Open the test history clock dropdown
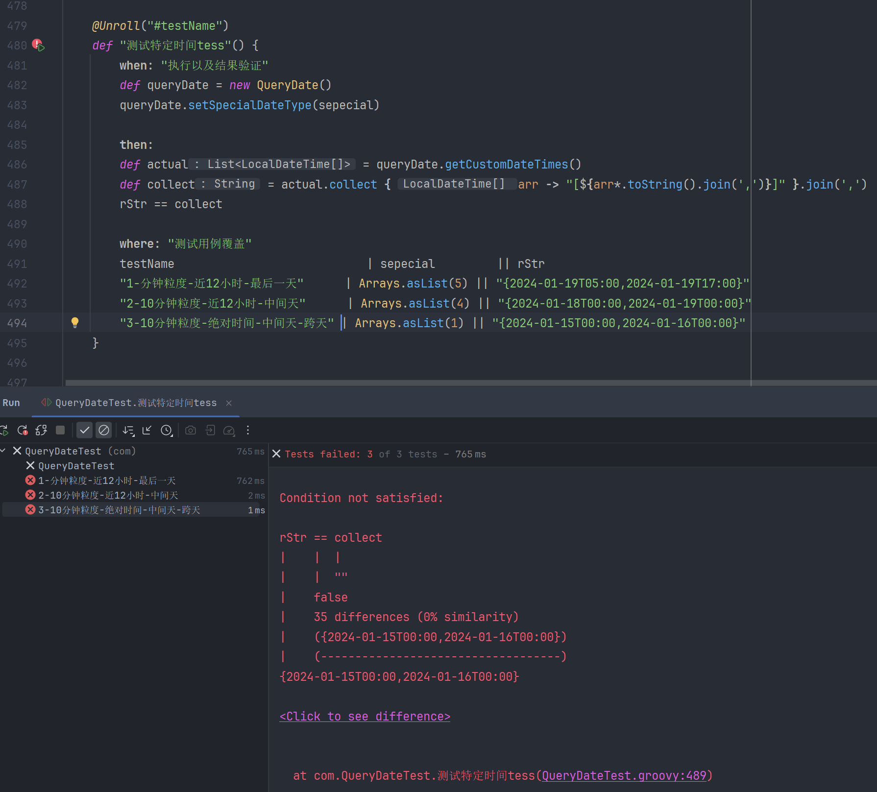Viewport: 877px width, 792px height. 167,431
